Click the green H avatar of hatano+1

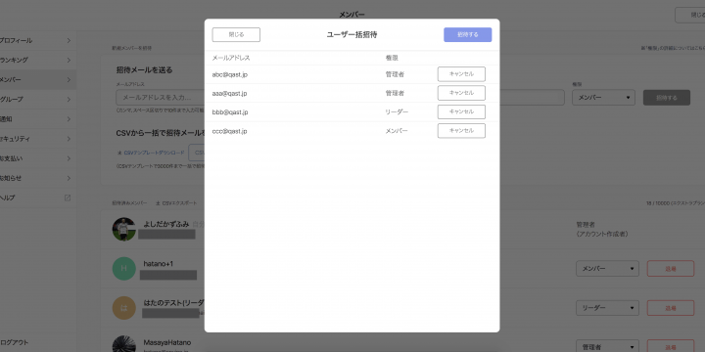(123, 269)
